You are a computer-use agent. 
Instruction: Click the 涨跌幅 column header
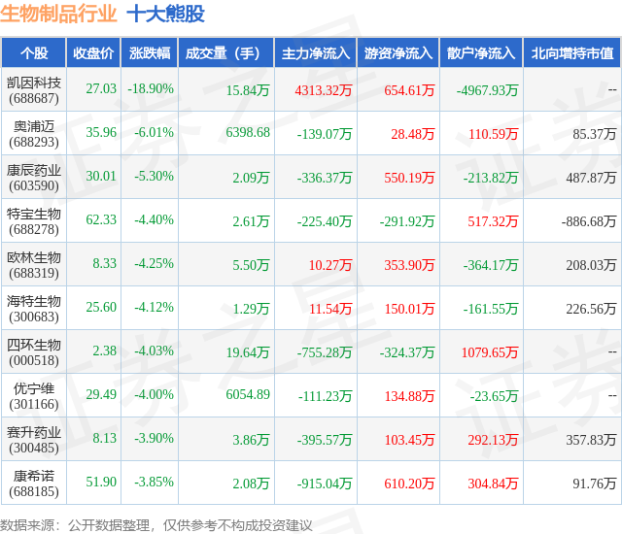150,53
